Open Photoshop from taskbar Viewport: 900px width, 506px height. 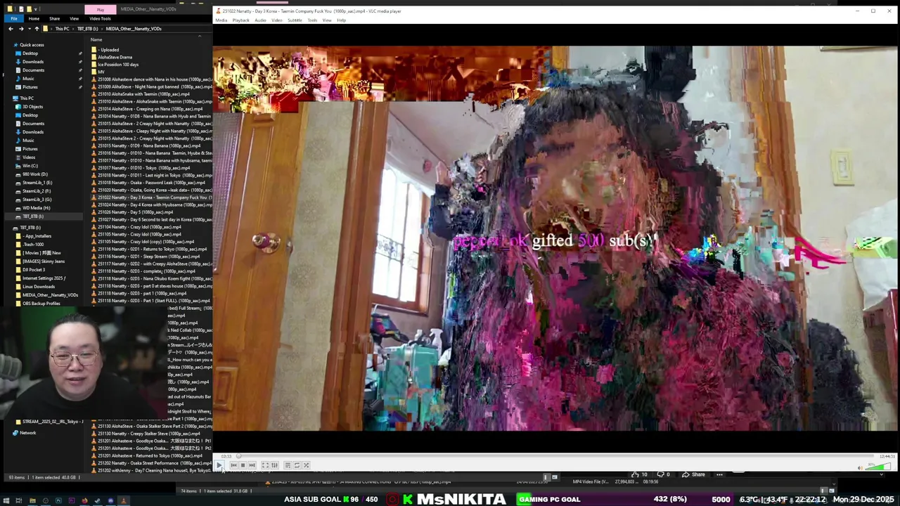tap(58, 501)
